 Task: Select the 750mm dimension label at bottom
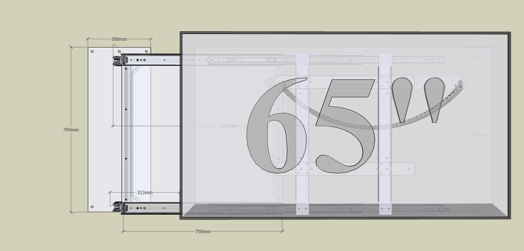[x=202, y=232]
